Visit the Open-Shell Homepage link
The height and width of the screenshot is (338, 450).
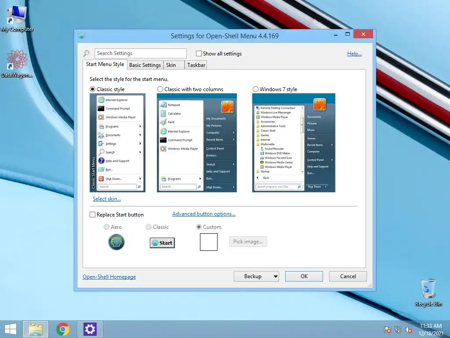click(x=109, y=277)
